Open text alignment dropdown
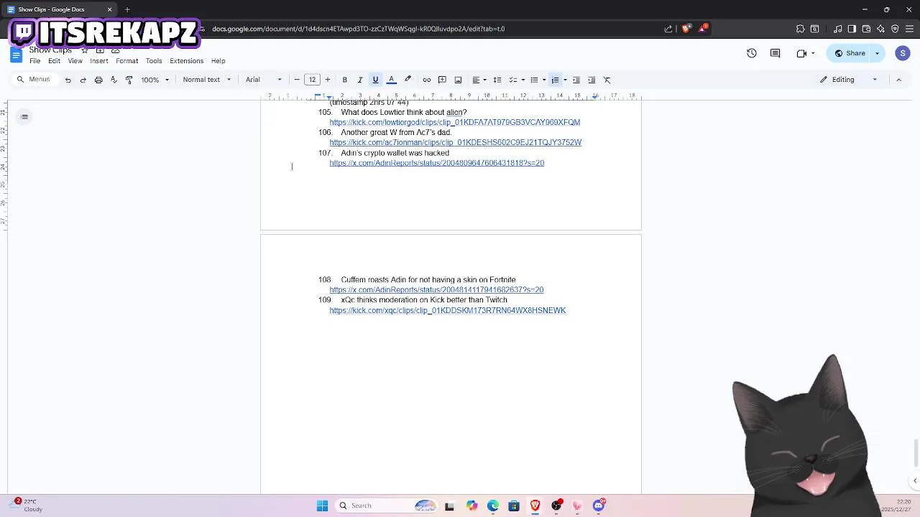The height and width of the screenshot is (517, 920). 479,80
